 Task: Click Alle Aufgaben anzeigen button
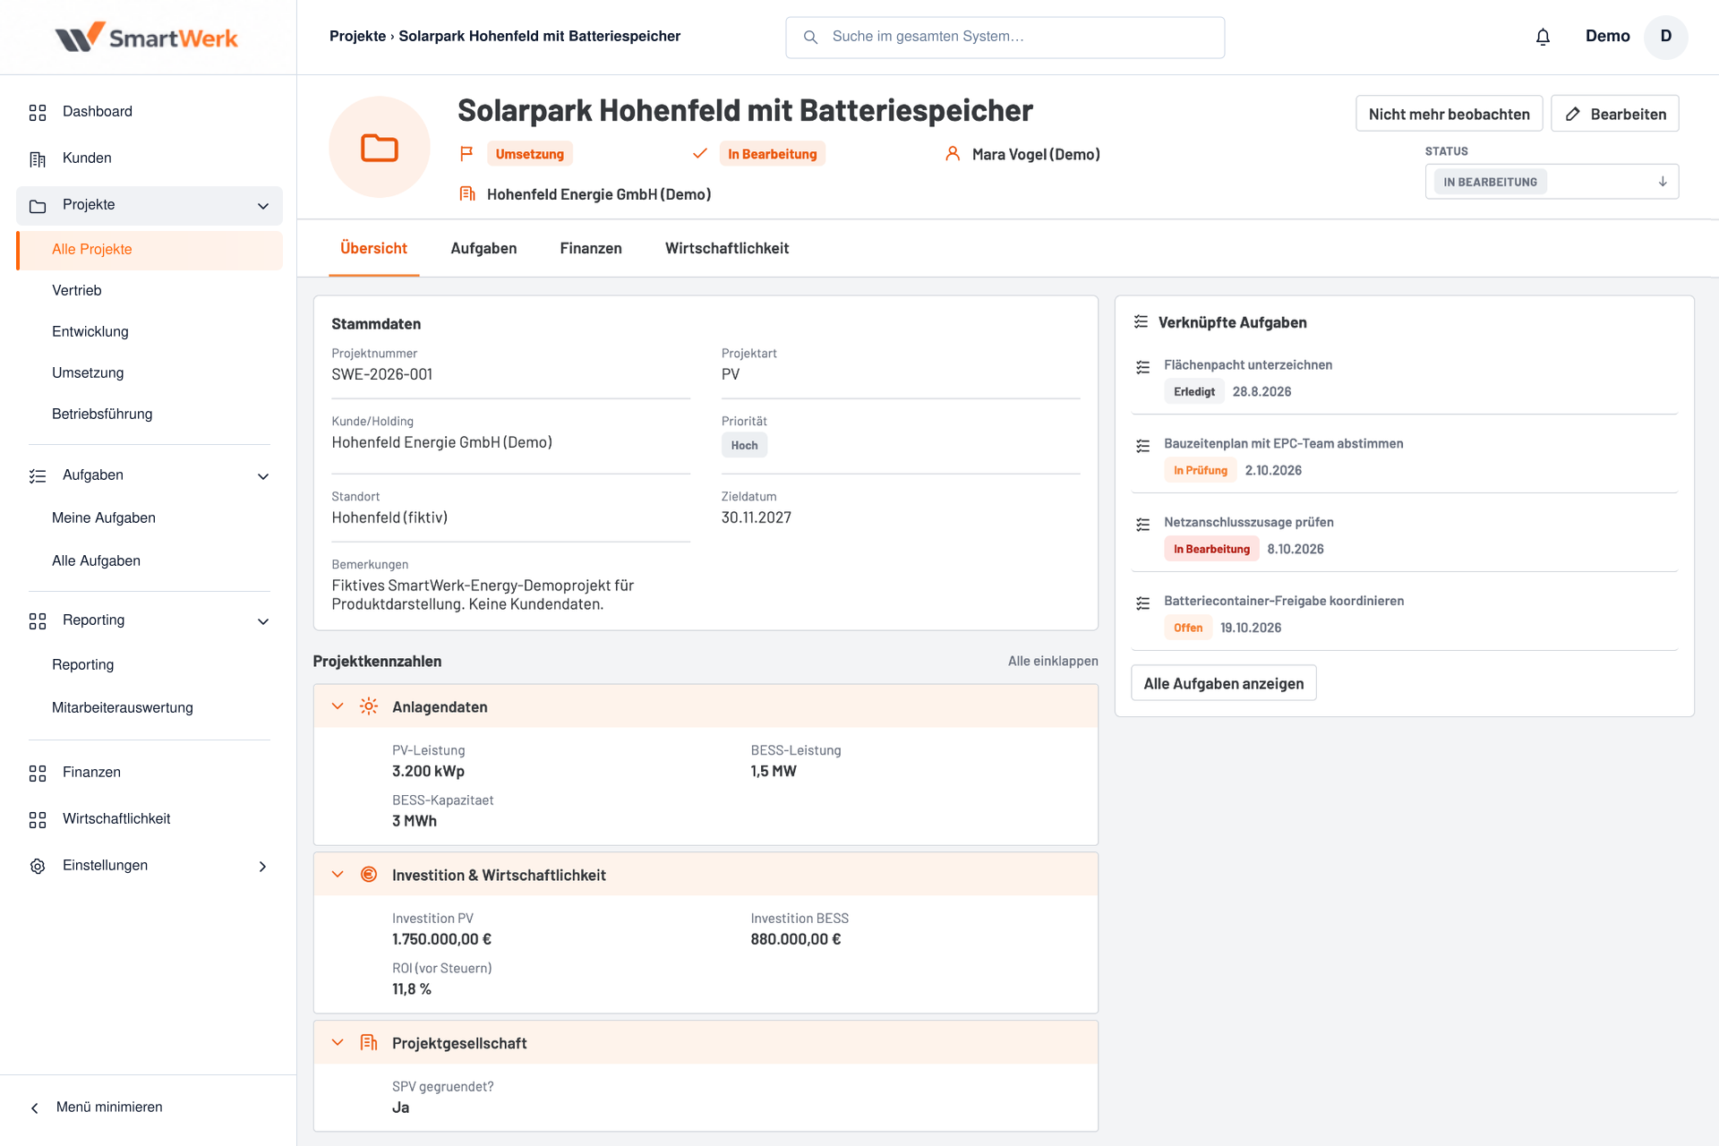click(x=1223, y=683)
